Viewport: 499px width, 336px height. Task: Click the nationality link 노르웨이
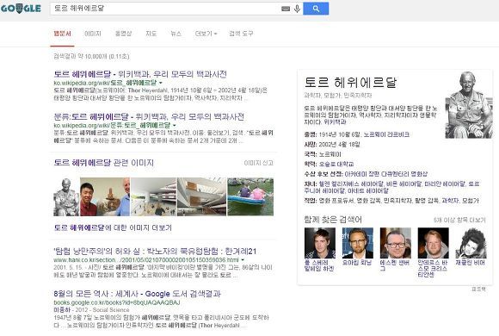pyautogui.click(x=330, y=154)
